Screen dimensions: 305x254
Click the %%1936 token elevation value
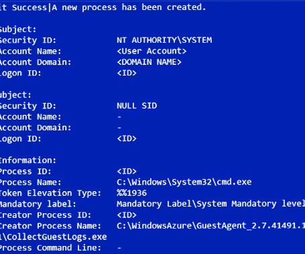pos(131,193)
